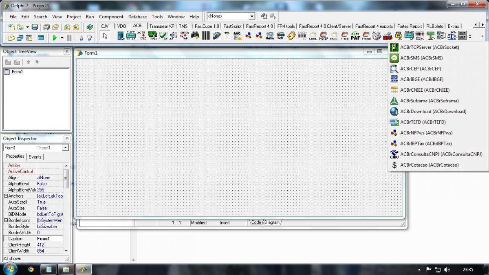Open the dropdown arrow beside Open file icon

click(27, 27)
